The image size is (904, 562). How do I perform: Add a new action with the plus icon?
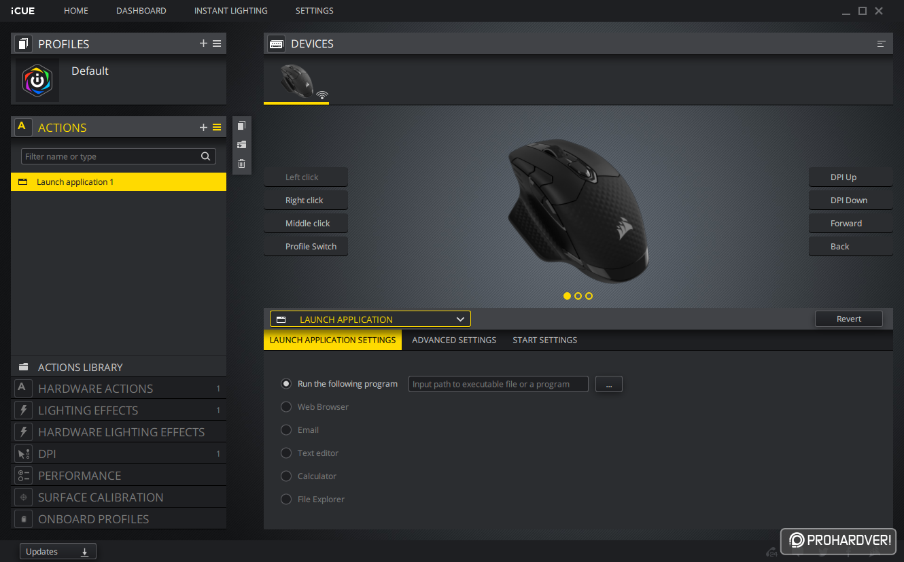[x=203, y=127]
